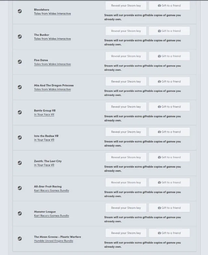Click Steam icon beside Mia And The Dragon Princess
The image size is (208, 255).
pos(20,87)
